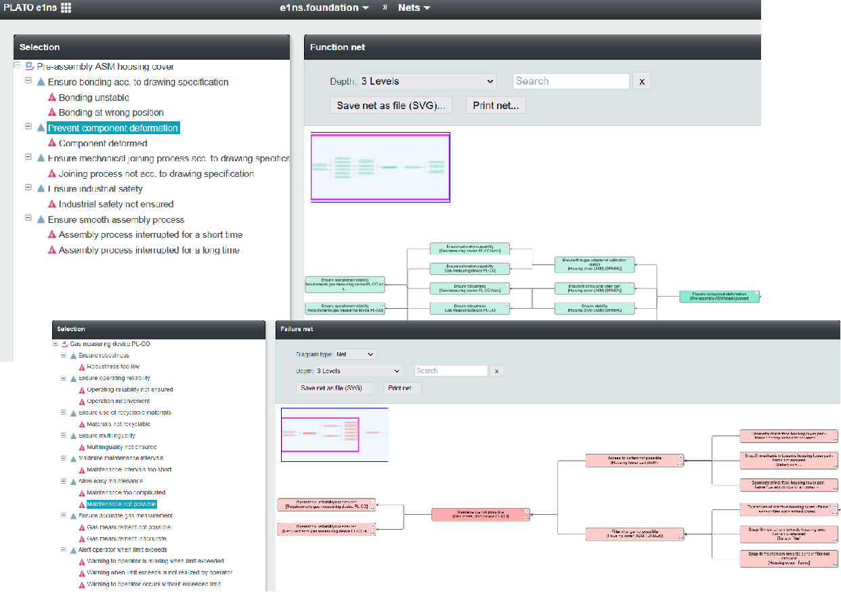Click Print net button in Failure net
841x592 pixels.
pyautogui.click(x=402, y=388)
